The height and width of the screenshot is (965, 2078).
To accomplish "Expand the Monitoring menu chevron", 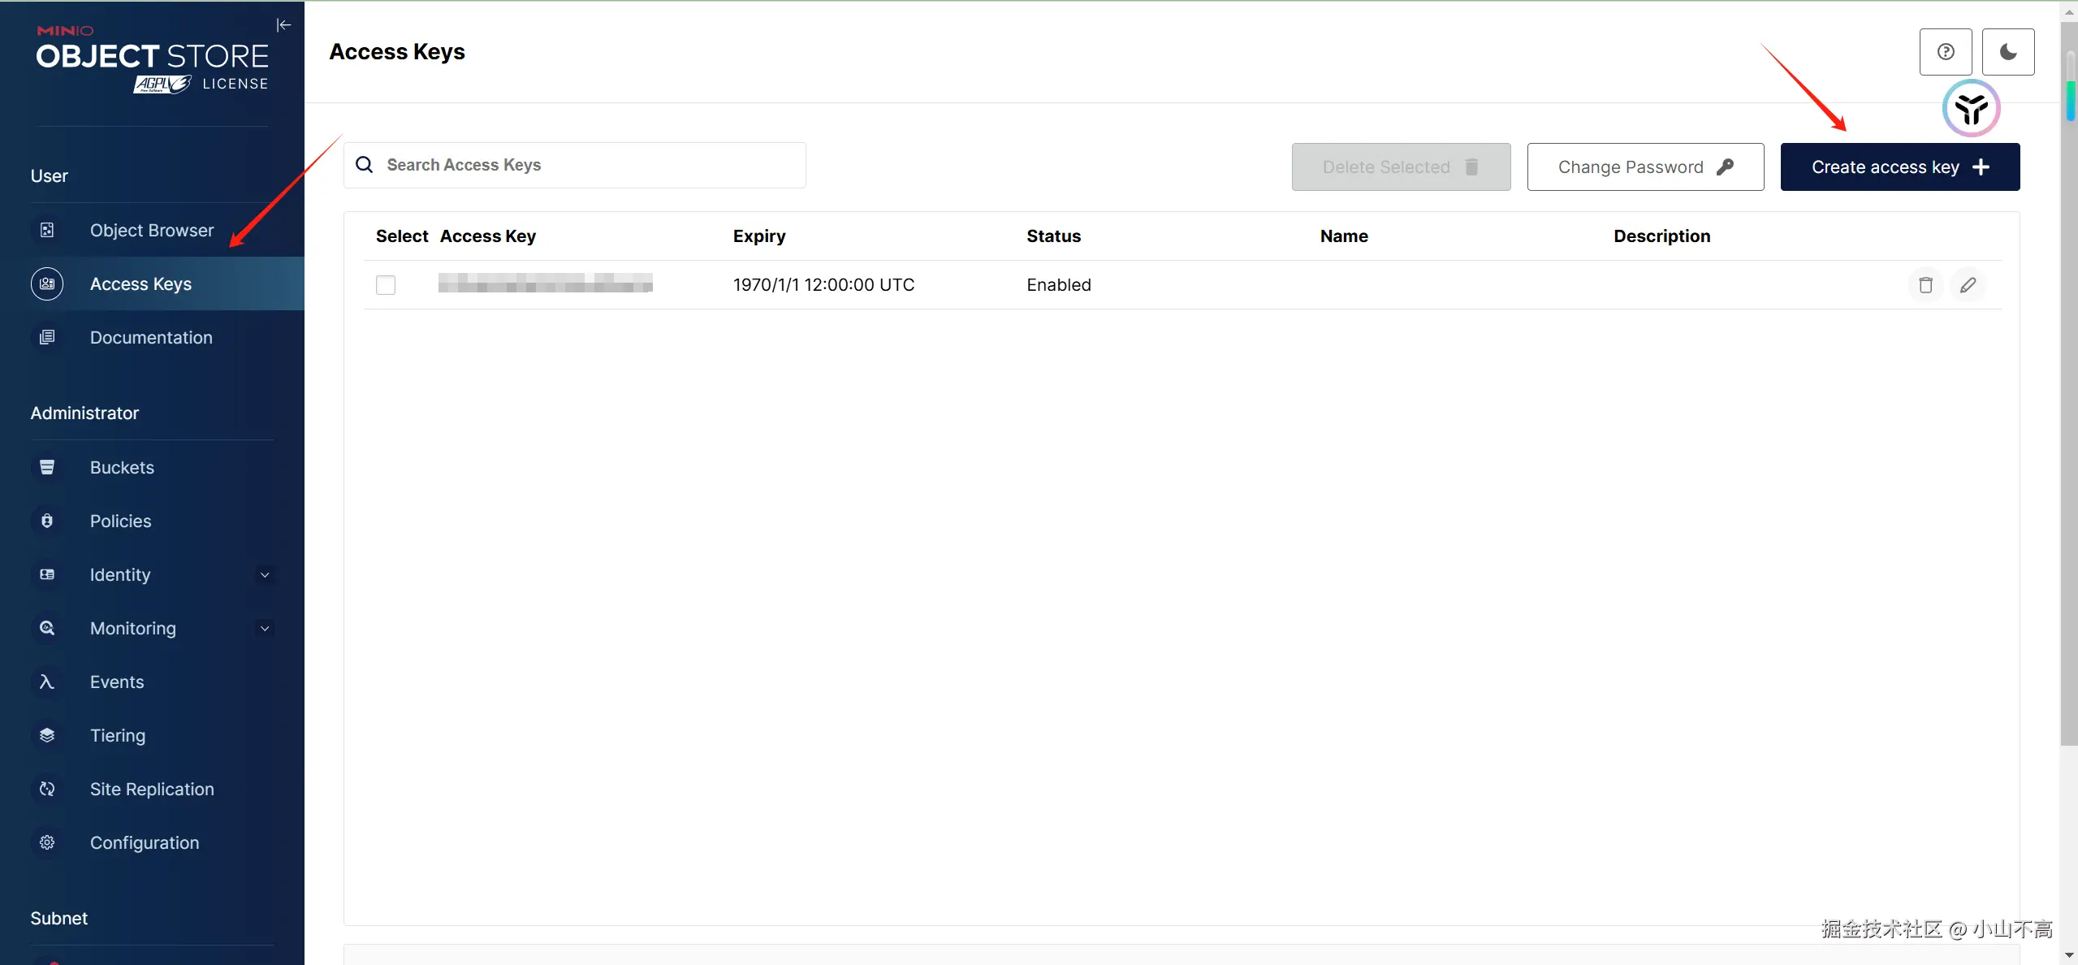I will pyautogui.click(x=265, y=628).
